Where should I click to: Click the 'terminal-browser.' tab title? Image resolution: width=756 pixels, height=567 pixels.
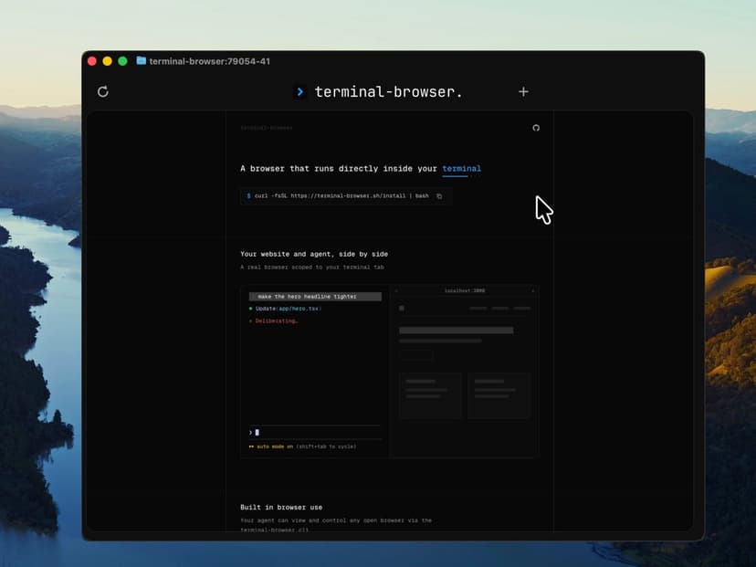tap(389, 91)
